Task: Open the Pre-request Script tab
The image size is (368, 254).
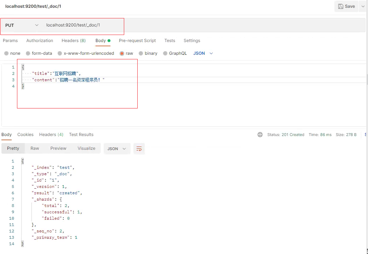Action: [137, 41]
